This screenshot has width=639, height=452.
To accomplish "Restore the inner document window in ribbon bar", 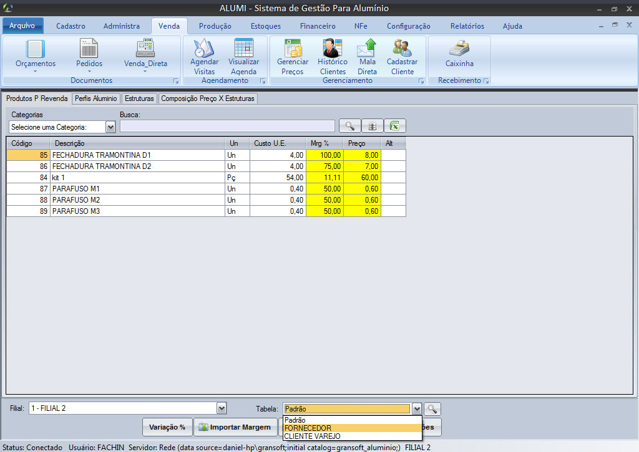I will pos(615,25).
